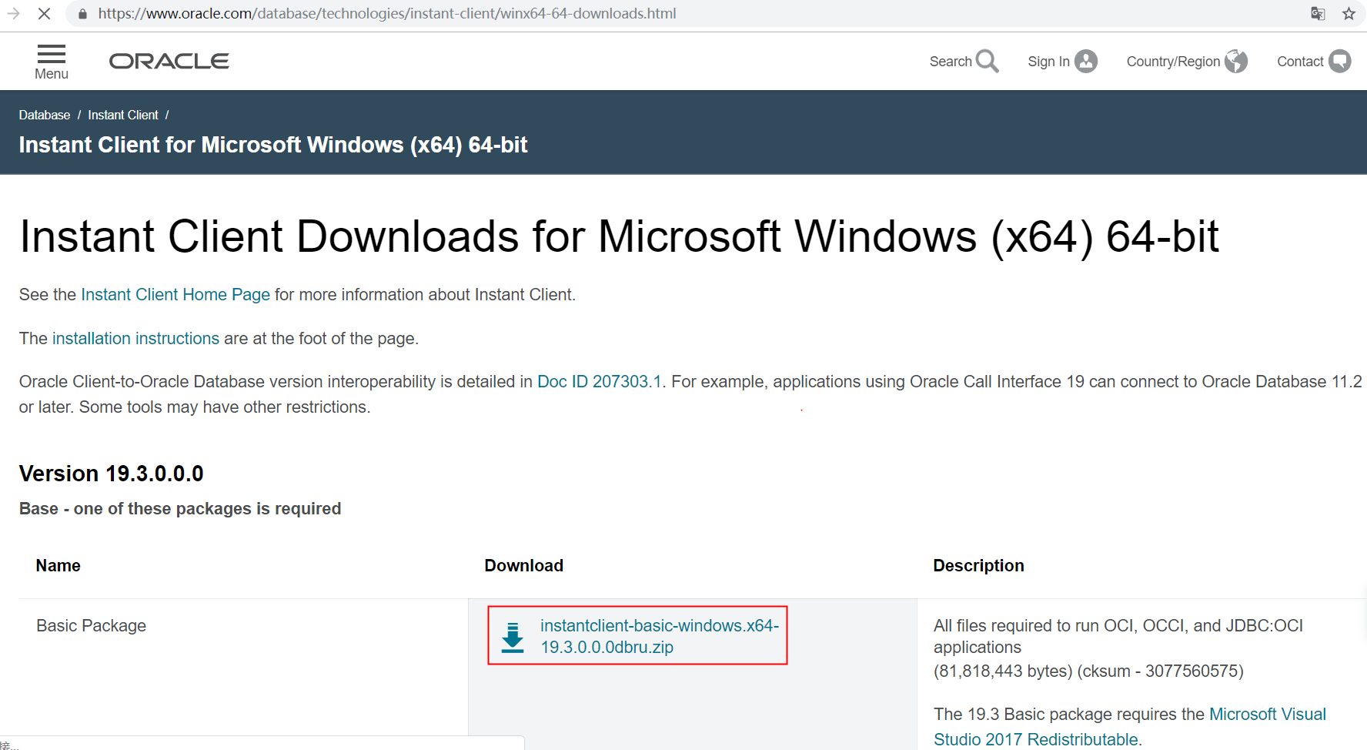Viewport: 1367px width, 750px height.
Task: Click the Contact text in header
Action: click(1300, 62)
